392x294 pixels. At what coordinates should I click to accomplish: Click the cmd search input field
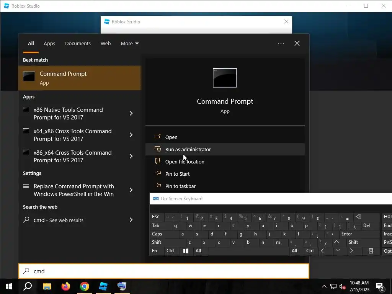tap(164, 271)
